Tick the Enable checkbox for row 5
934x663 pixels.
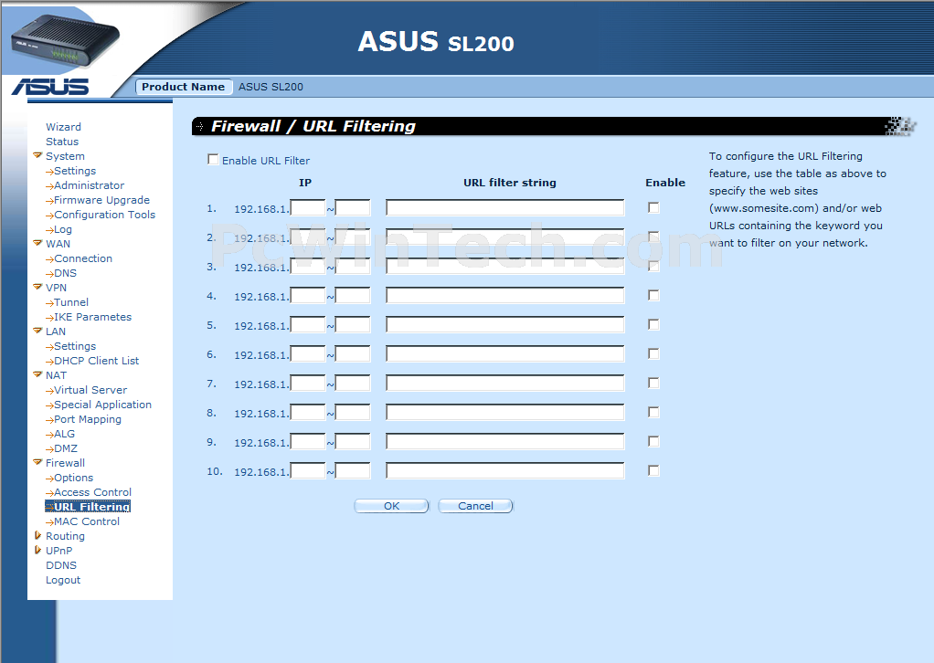(x=653, y=324)
